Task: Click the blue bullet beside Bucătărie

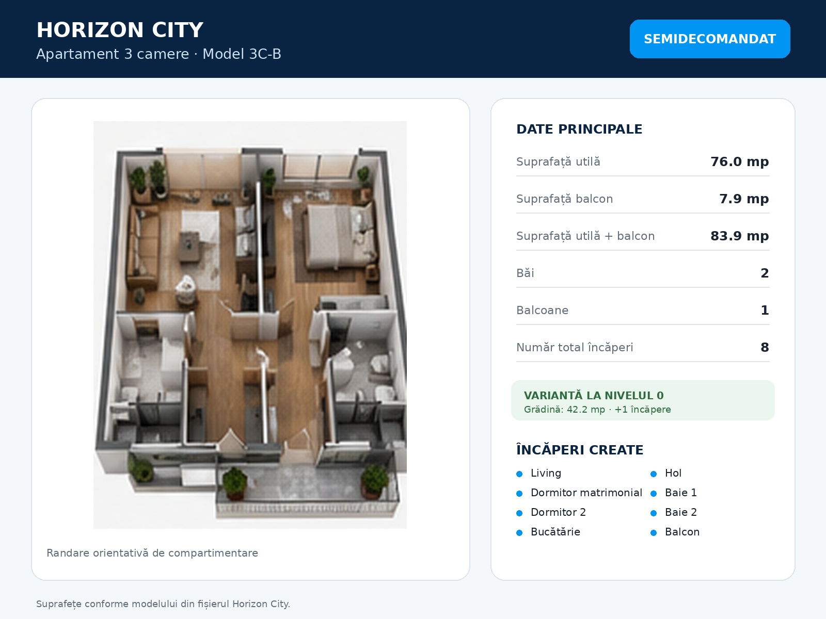Action: [519, 533]
